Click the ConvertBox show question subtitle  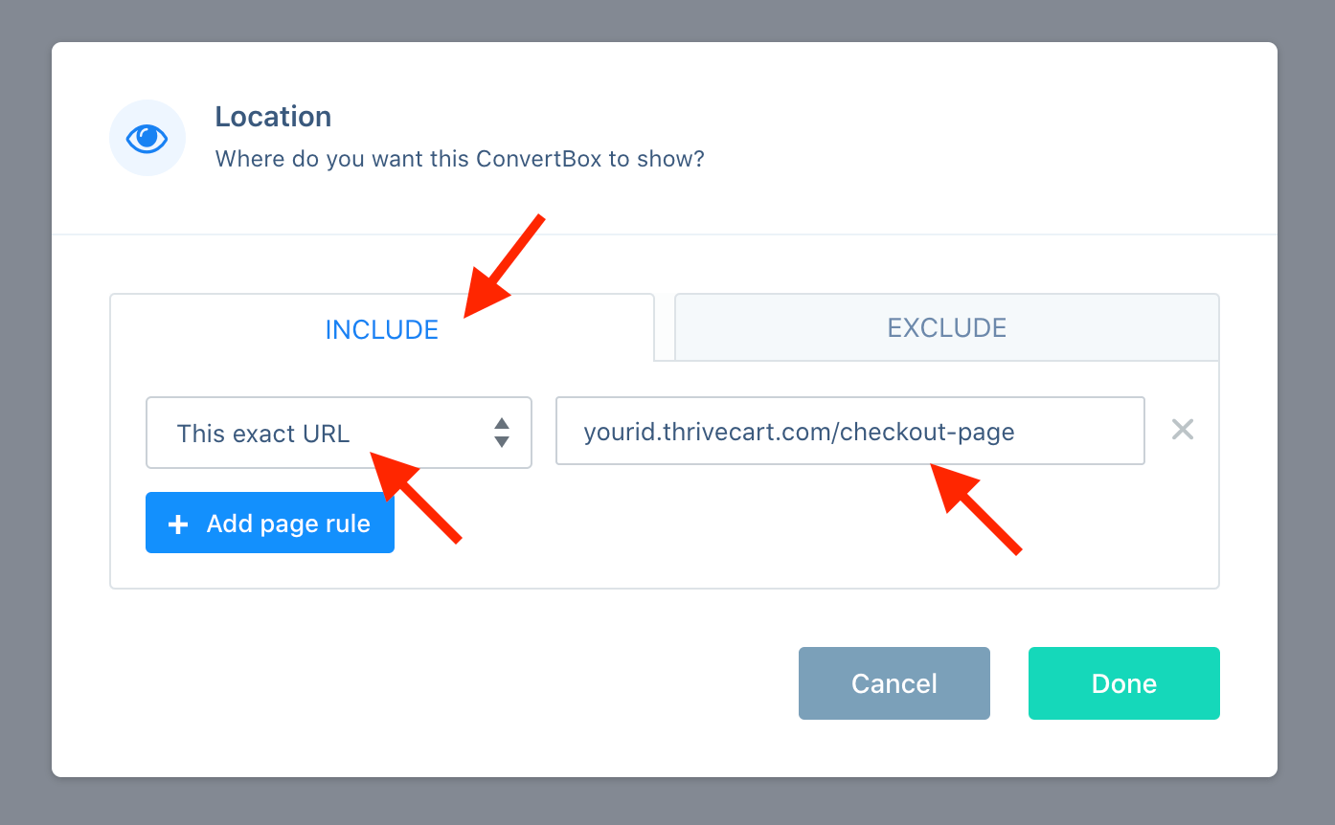460,159
